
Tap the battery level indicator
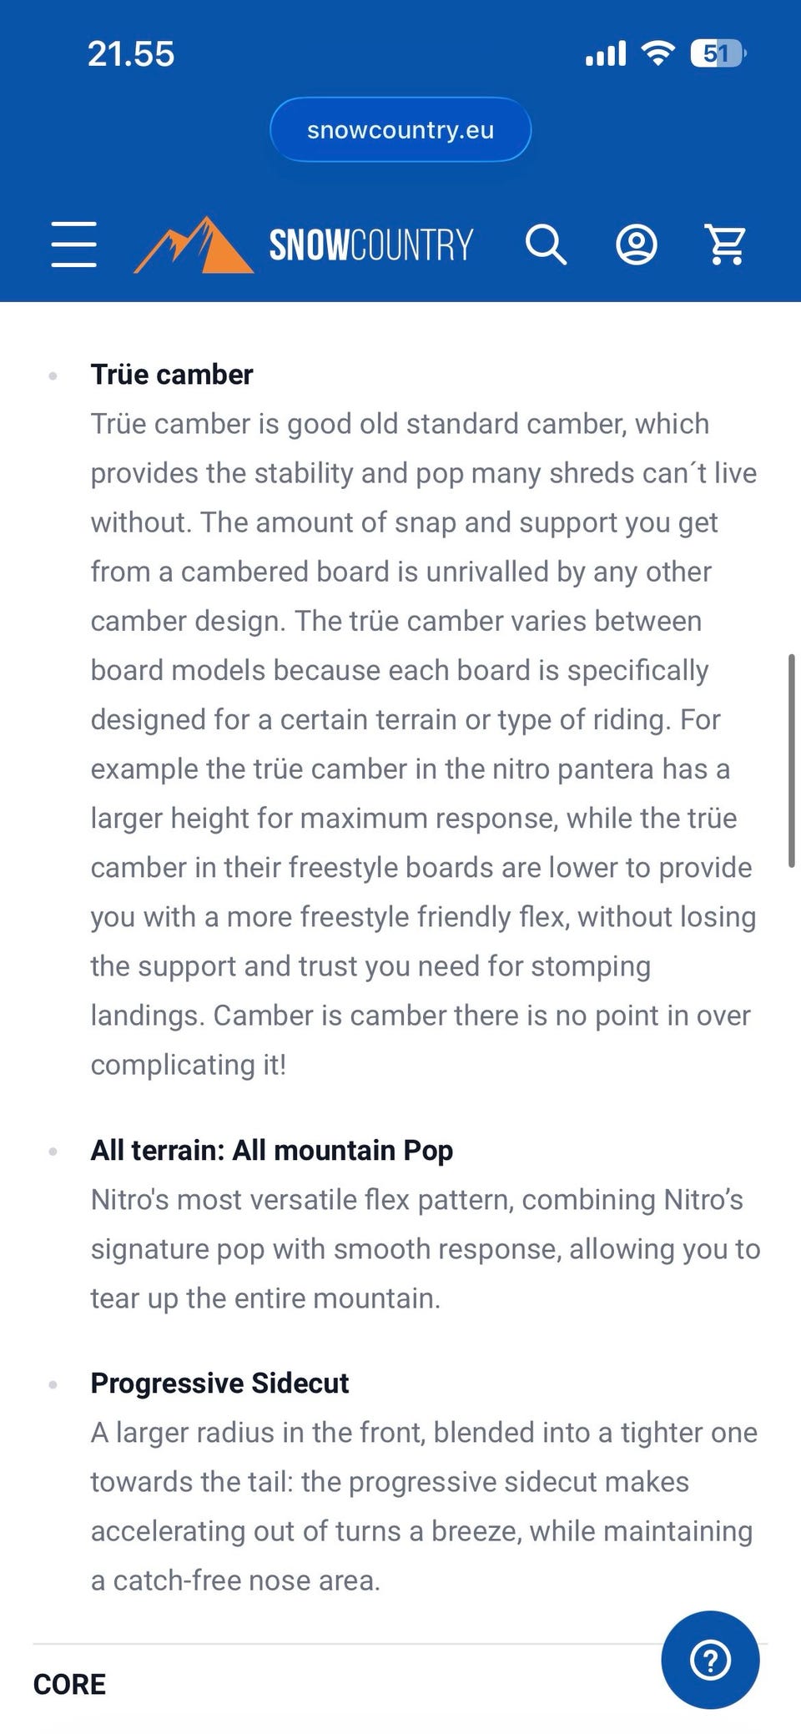(718, 54)
